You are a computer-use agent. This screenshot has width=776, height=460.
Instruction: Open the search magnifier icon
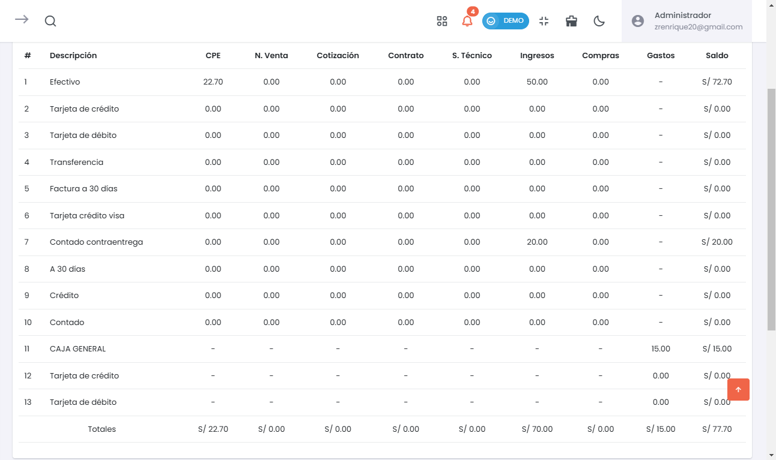(x=50, y=21)
